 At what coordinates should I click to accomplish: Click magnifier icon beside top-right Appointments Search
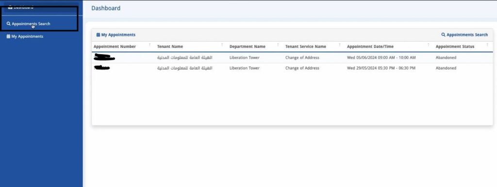(444, 35)
